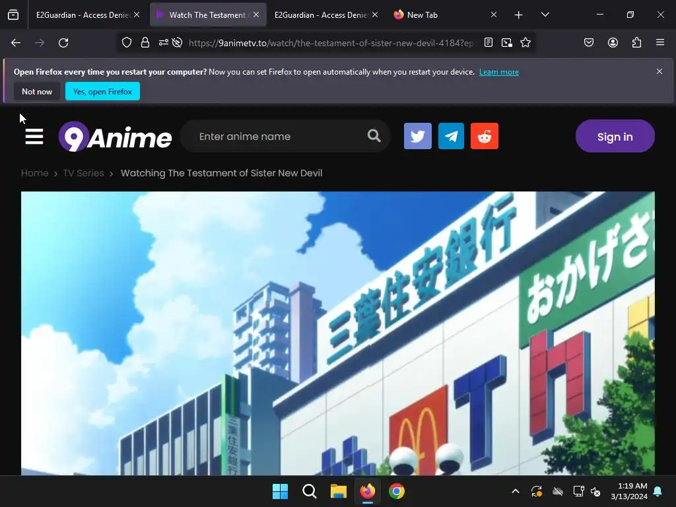
Task: Go forward one page
Action: click(40, 43)
